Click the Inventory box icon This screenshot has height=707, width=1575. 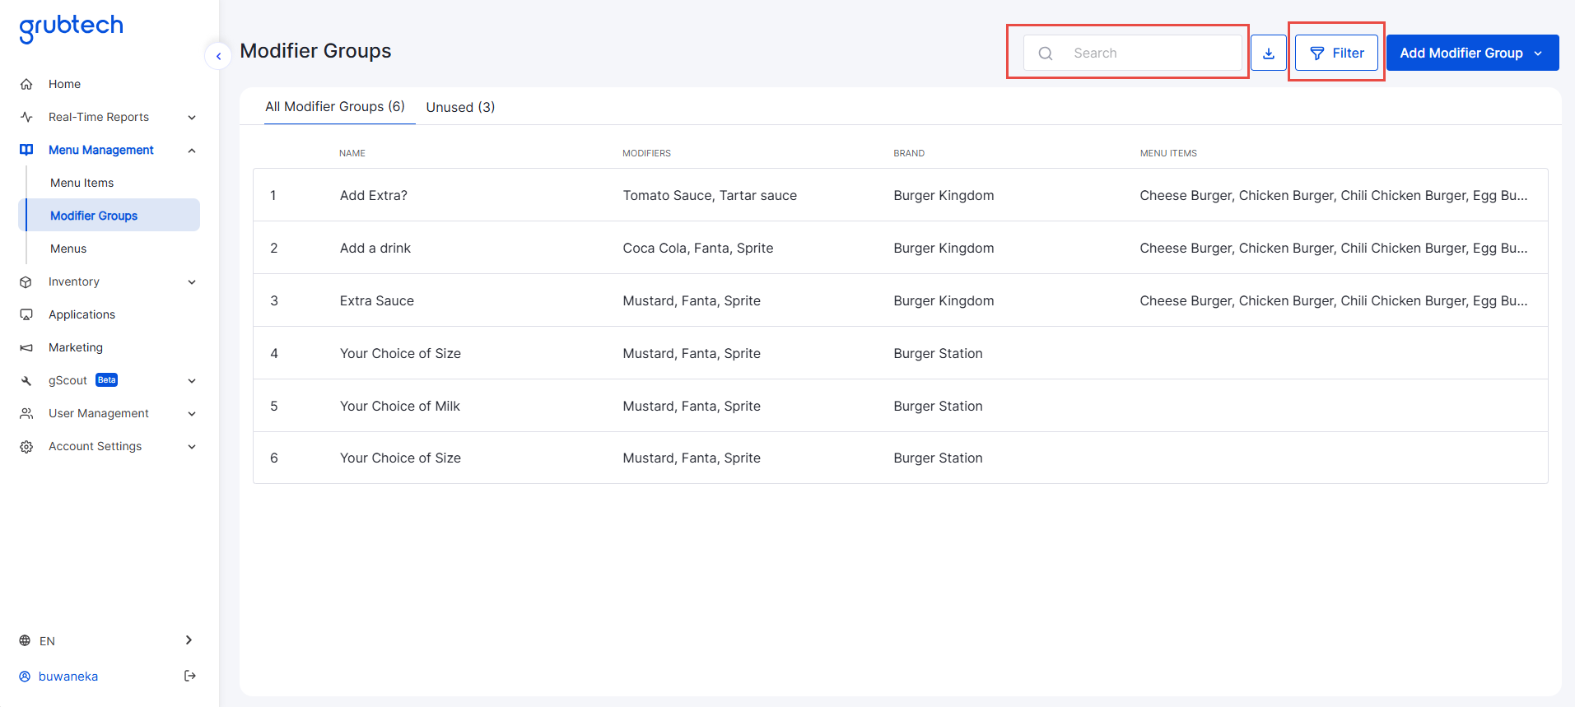[26, 281]
